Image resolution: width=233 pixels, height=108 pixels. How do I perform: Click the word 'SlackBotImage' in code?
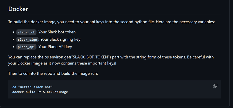coord(55,92)
